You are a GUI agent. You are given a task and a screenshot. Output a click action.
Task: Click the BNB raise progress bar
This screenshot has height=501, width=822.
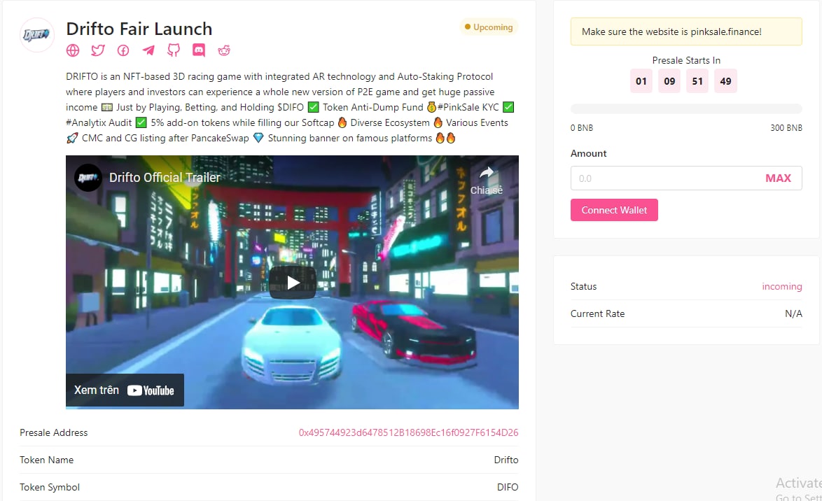tap(686, 108)
